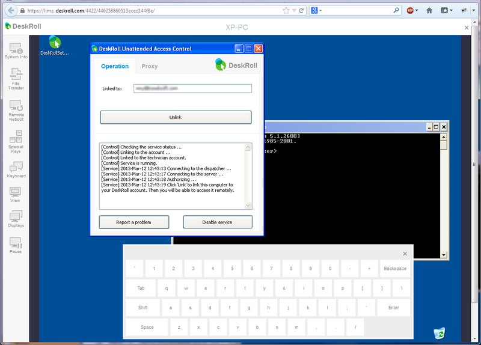Close the XP-PC remote session
The height and width of the screenshot is (345, 481).
click(x=467, y=28)
